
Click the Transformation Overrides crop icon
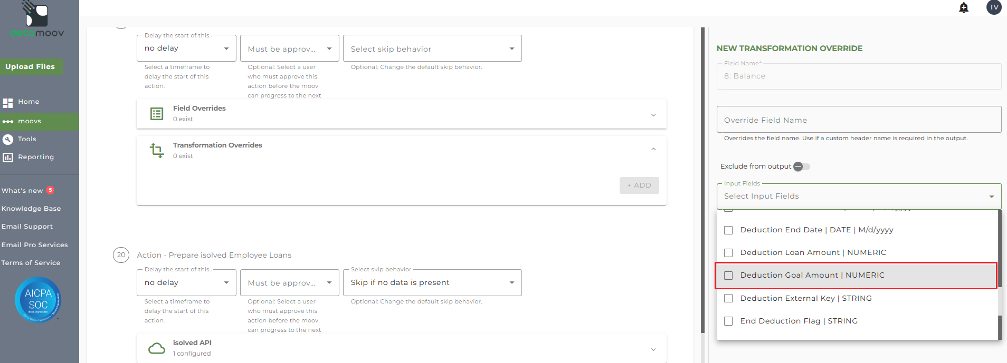tap(157, 151)
